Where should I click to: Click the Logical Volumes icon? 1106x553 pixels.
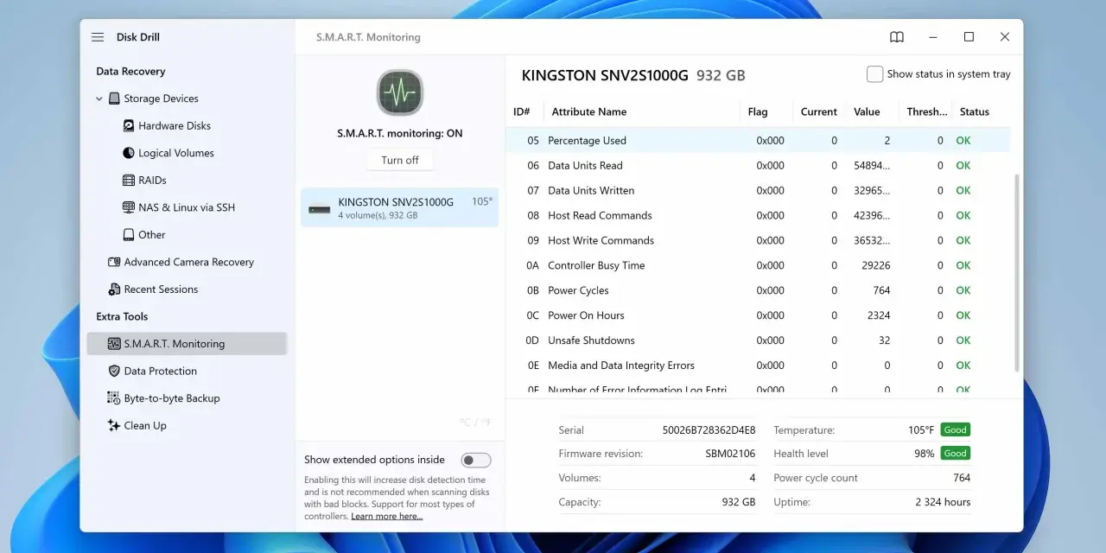[129, 153]
